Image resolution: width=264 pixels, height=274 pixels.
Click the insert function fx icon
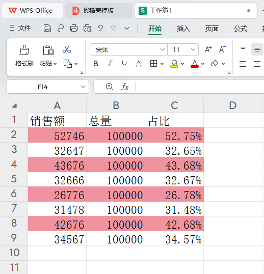coord(125,87)
